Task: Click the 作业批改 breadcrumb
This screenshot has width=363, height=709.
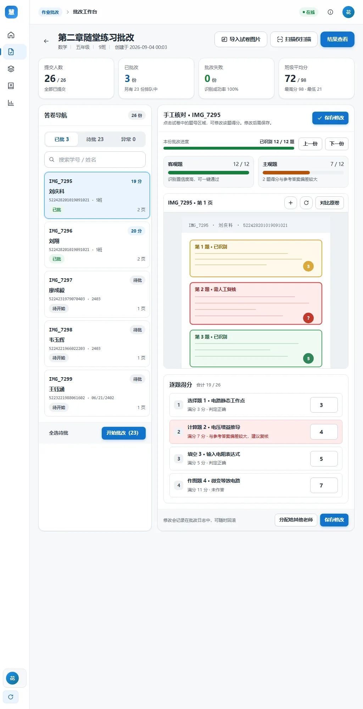Action: (50, 12)
